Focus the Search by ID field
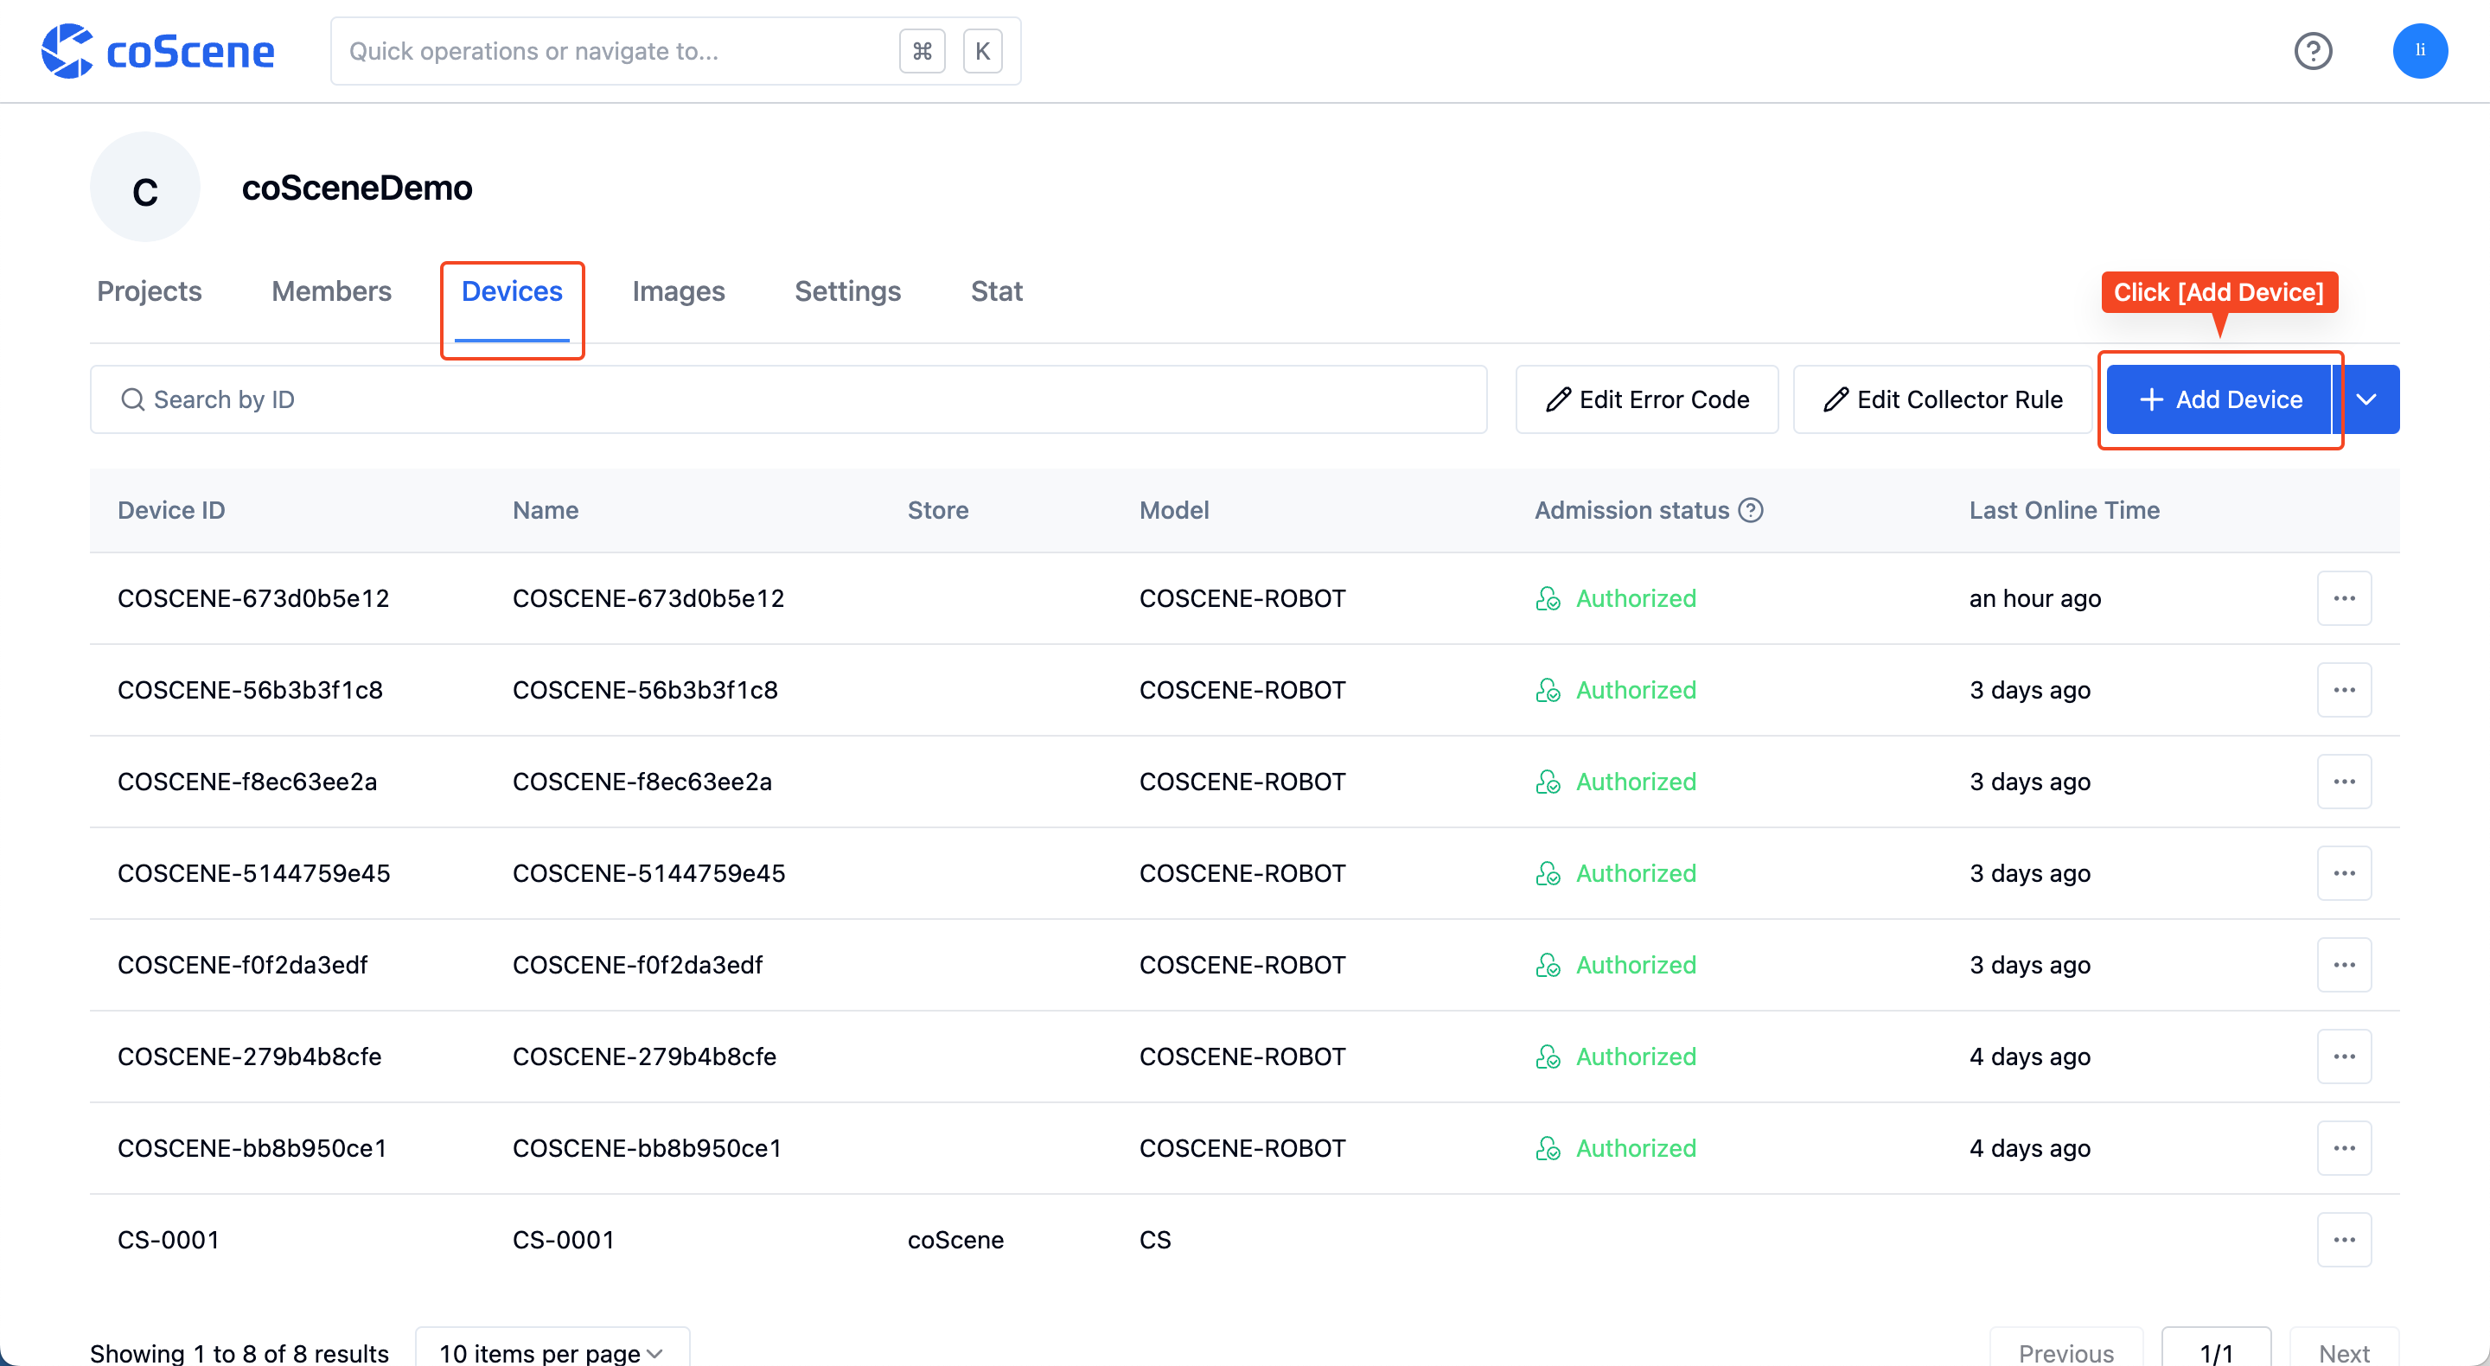The image size is (2490, 1366). coord(788,399)
